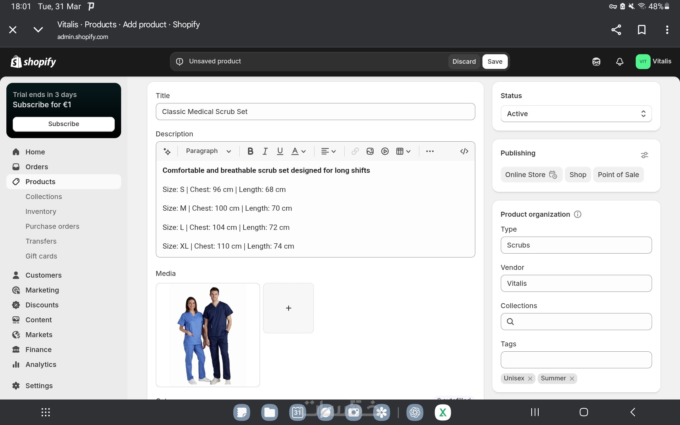The width and height of the screenshot is (680, 425).
Task: Open notifications bell in Shopify header
Action: [619, 62]
